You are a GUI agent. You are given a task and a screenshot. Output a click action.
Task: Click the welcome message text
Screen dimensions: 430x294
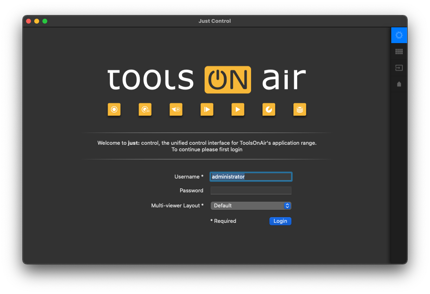207,146
